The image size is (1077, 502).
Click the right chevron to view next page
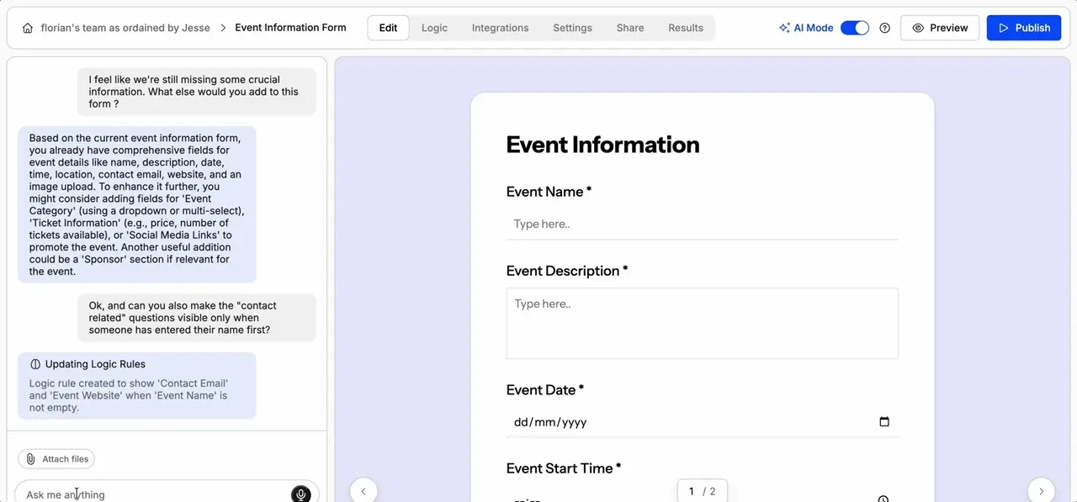(1042, 490)
